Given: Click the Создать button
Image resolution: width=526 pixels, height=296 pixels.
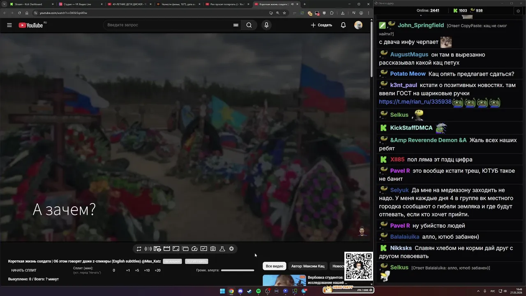Looking at the screenshot, I should 321,25.
